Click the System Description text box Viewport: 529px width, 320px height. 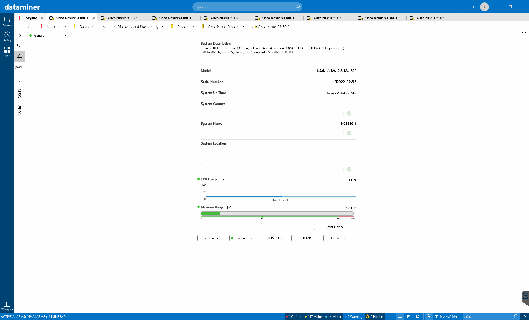tap(279, 55)
